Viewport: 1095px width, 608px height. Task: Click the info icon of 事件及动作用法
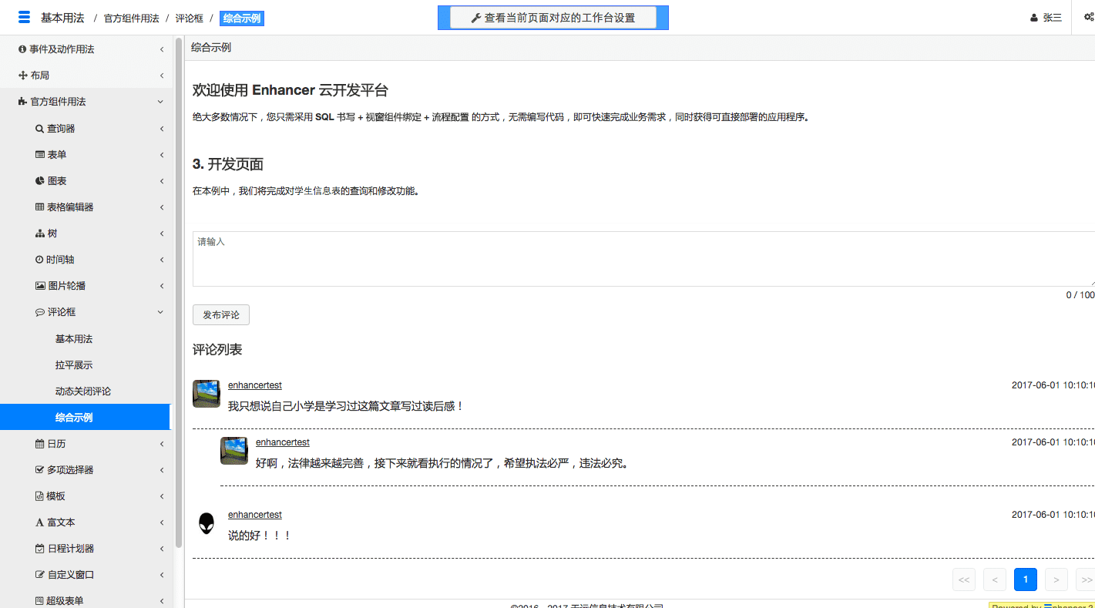[x=22, y=49]
